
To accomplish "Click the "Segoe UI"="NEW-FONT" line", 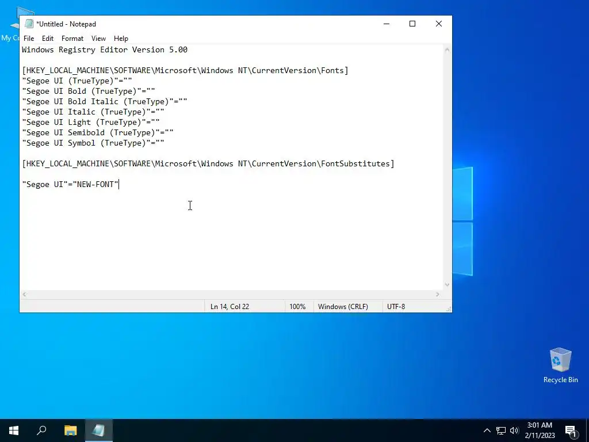I will (70, 184).
